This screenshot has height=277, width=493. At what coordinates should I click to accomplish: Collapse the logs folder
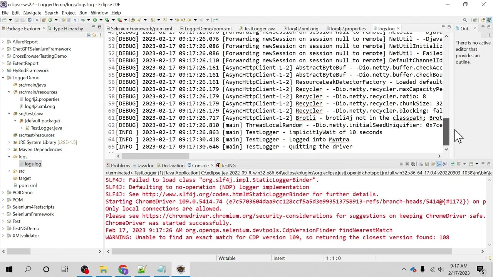pos(9,157)
